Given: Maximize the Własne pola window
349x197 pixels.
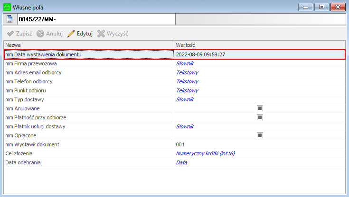Looking at the screenshot, I should (x=322, y=7).
